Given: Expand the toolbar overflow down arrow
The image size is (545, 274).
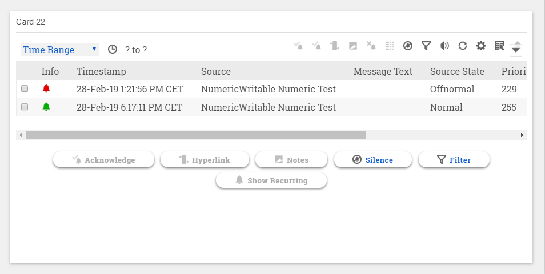Looking at the screenshot, I should [x=516, y=50].
